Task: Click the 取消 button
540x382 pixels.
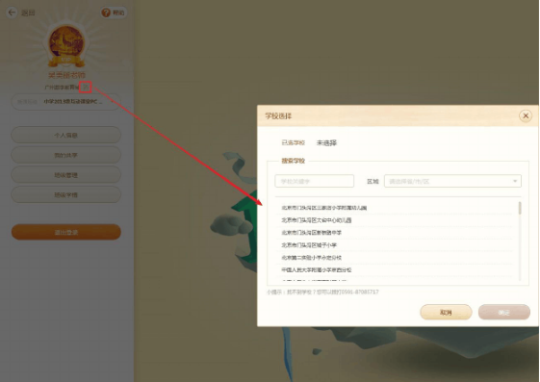Action: tap(446, 312)
